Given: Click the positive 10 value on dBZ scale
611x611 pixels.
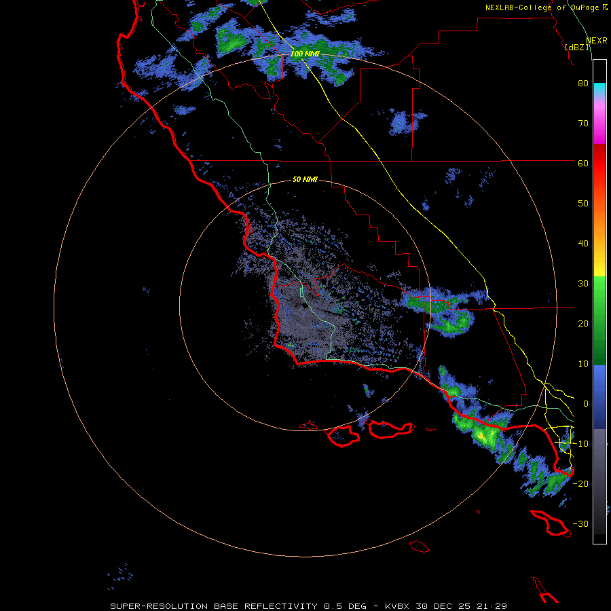Looking at the screenshot, I should (x=583, y=364).
